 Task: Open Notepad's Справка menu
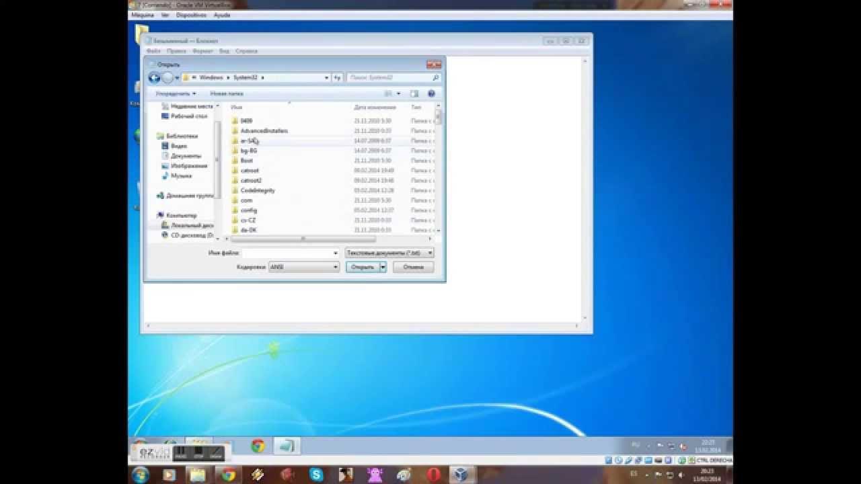(247, 51)
